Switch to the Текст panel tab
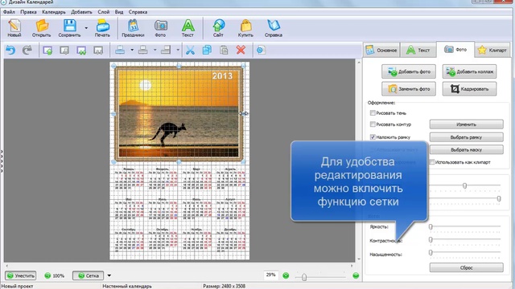 coord(418,50)
